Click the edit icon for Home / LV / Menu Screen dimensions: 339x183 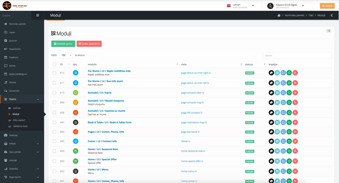pos(283,171)
